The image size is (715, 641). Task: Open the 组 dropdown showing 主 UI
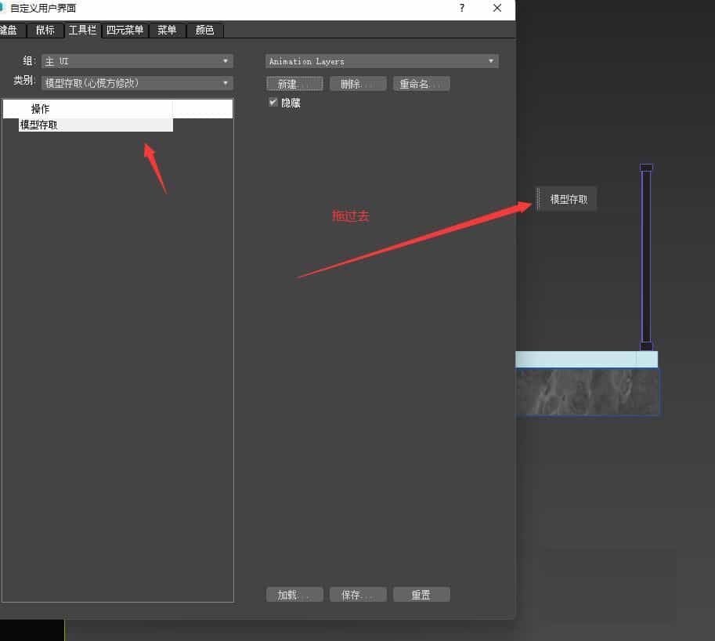click(137, 61)
